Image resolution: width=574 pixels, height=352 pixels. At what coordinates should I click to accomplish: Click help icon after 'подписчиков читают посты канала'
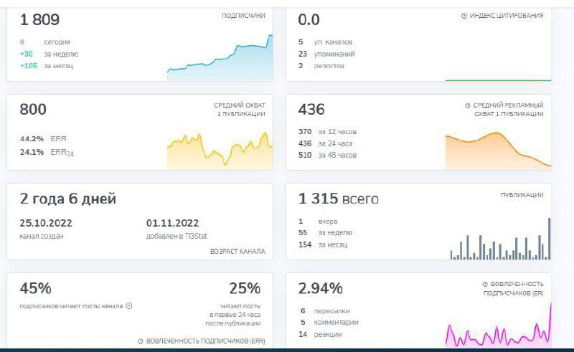129,306
